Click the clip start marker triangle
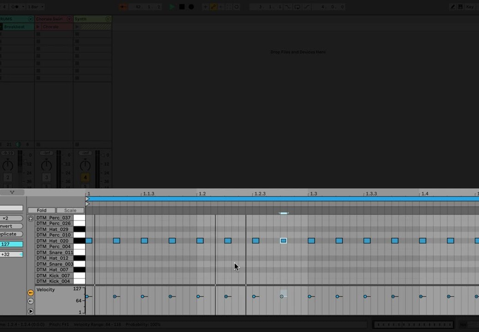Viewport: 479px width, 332px height. click(x=87, y=203)
